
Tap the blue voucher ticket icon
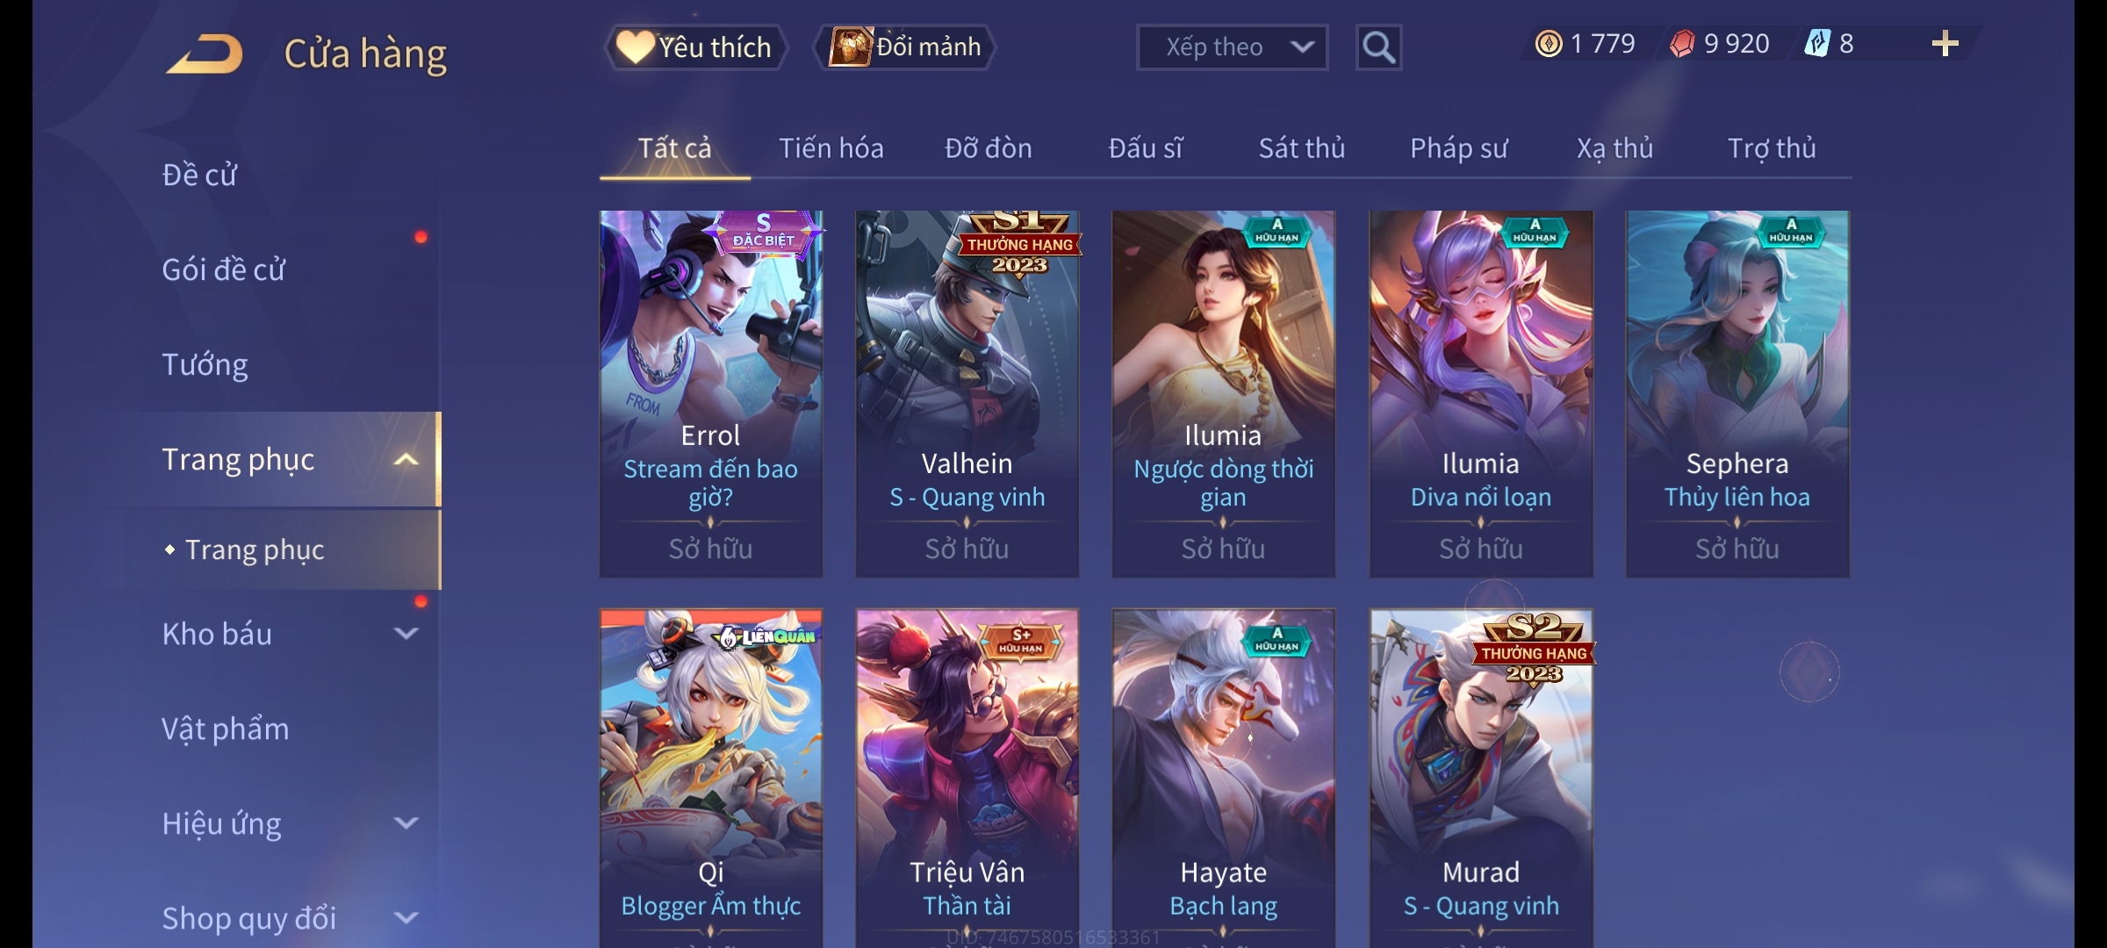pyautogui.click(x=1816, y=43)
